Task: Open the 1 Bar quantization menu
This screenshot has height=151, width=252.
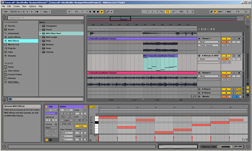Action: (46, 12)
